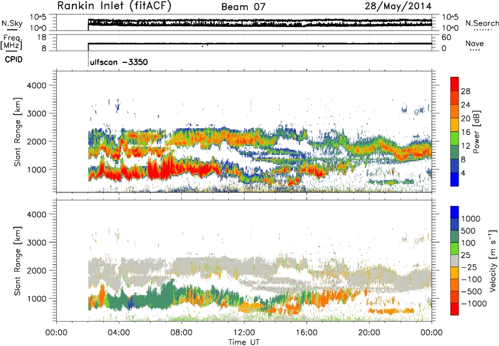This screenshot has width=499, height=346.
Task: Click the -500 tick on the velocity colorbar
Action: pos(472,292)
